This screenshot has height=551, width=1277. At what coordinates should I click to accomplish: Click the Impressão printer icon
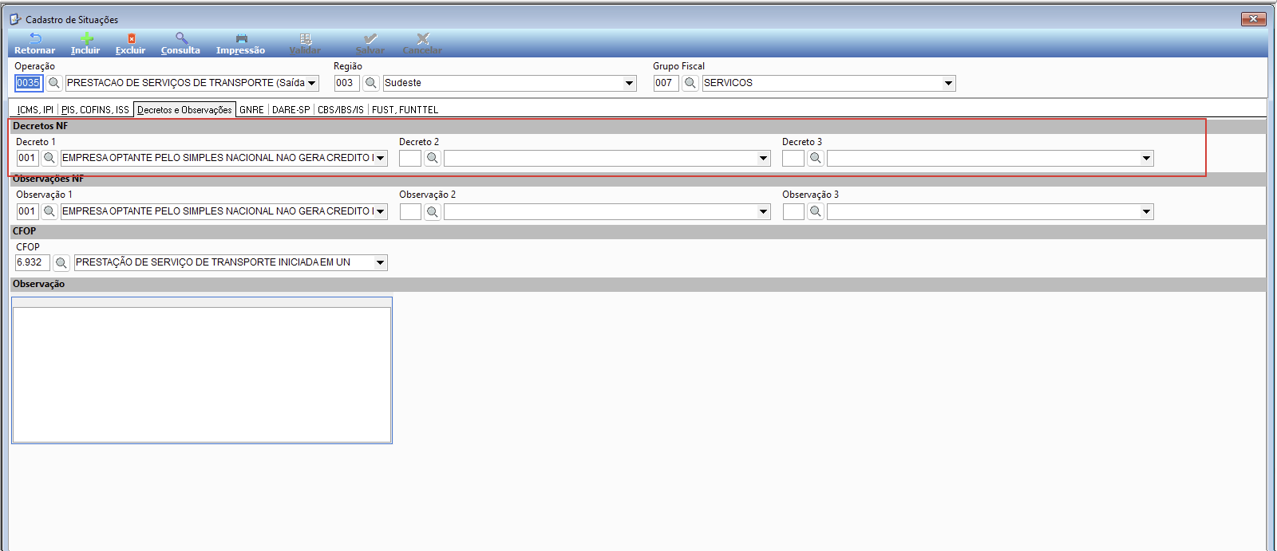[241, 38]
